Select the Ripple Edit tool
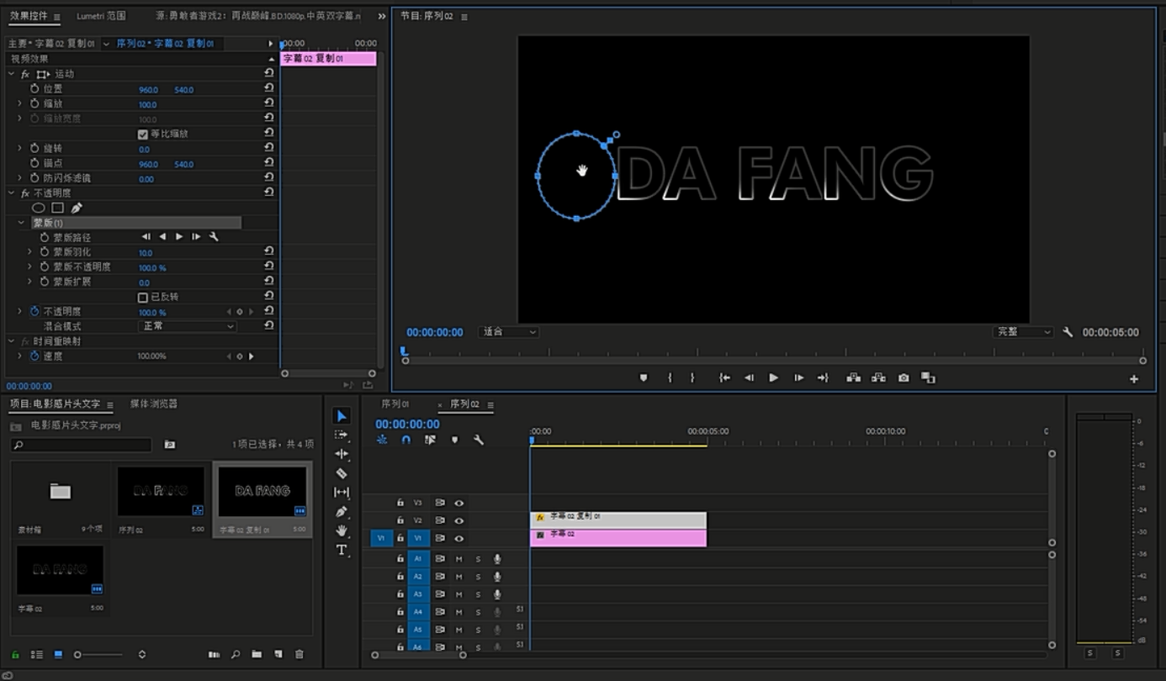Screen dimensions: 1166x681 pos(341,454)
